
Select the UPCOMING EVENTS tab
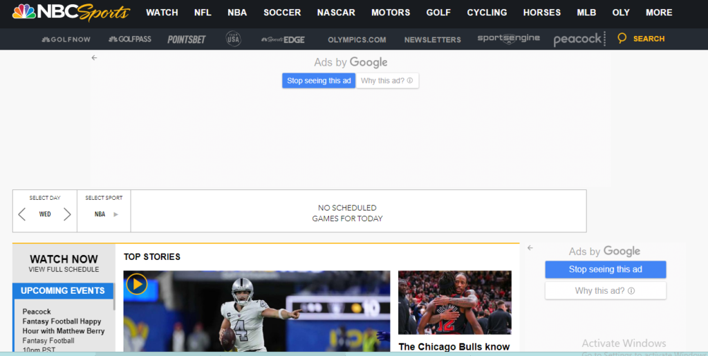(63, 290)
